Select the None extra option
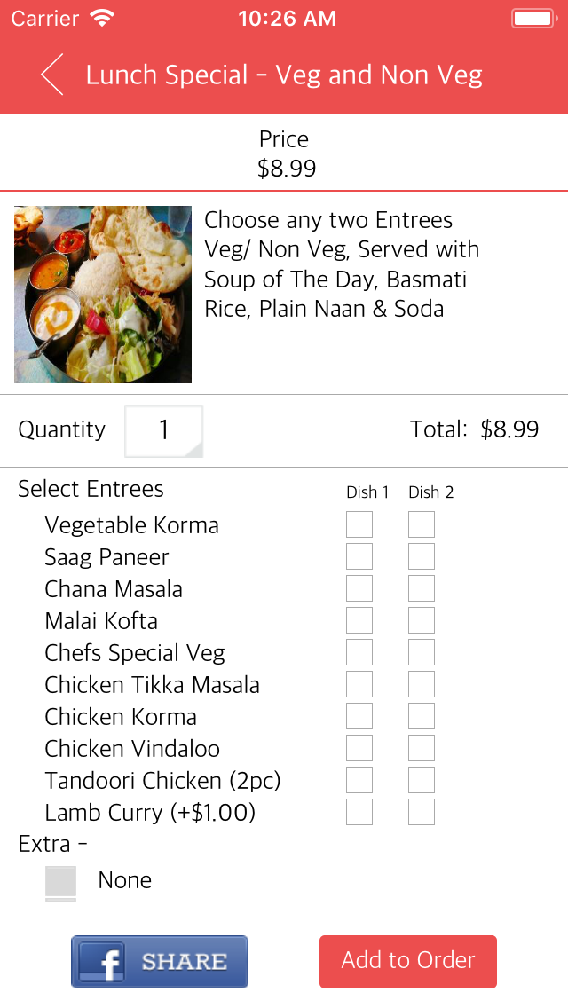This screenshot has width=568, height=1008. 61,881
